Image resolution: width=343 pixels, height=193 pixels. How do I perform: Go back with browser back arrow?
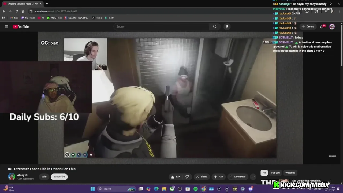[4, 11]
